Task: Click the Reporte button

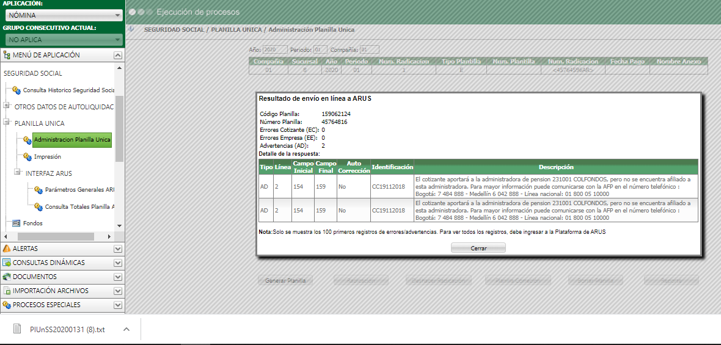Action: tap(672, 280)
